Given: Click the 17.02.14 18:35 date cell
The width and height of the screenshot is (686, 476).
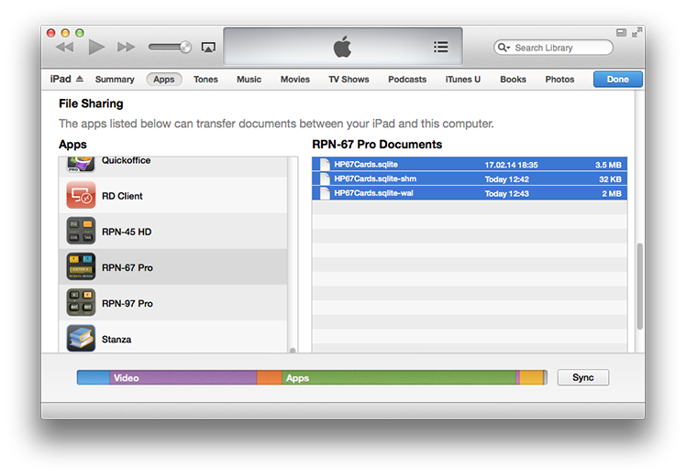Looking at the screenshot, I should 511,165.
